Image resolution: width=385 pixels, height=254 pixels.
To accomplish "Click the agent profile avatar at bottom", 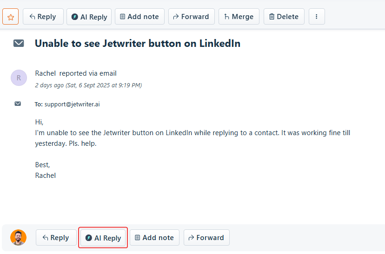I will [x=19, y=237].
